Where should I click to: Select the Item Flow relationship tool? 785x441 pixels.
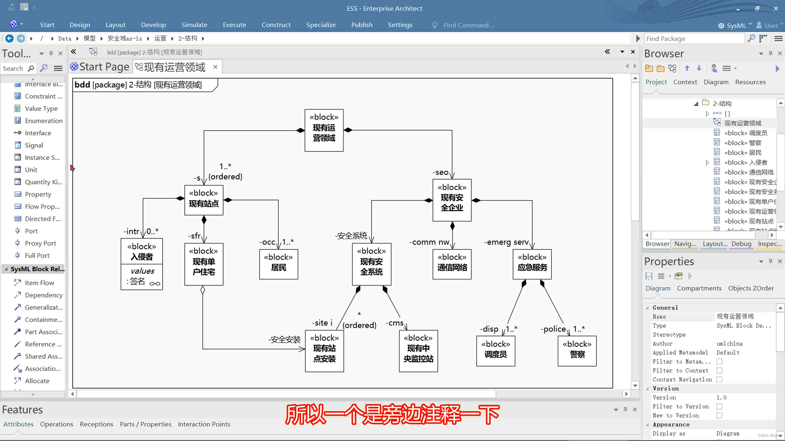tap(39, 283)
